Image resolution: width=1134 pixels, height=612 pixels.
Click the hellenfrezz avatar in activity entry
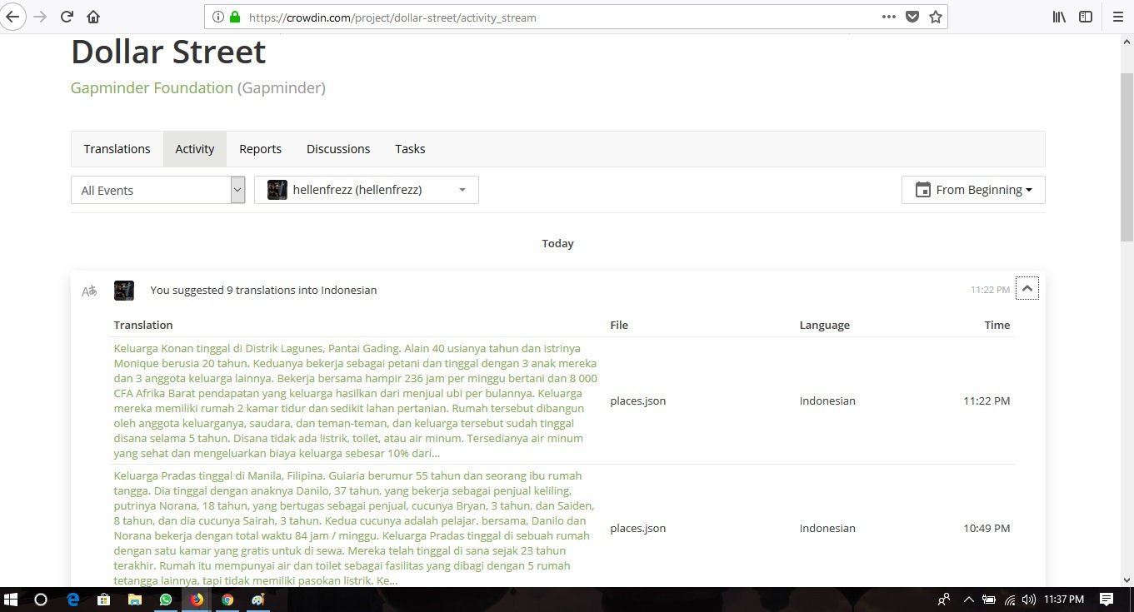point(124,290)
